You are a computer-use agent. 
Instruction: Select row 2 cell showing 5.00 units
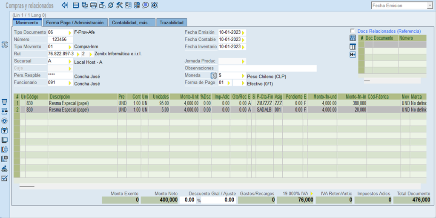[x=159, y=109]
